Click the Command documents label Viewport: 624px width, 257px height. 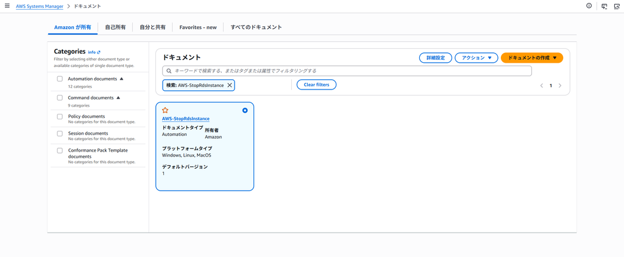click(91, 97)
